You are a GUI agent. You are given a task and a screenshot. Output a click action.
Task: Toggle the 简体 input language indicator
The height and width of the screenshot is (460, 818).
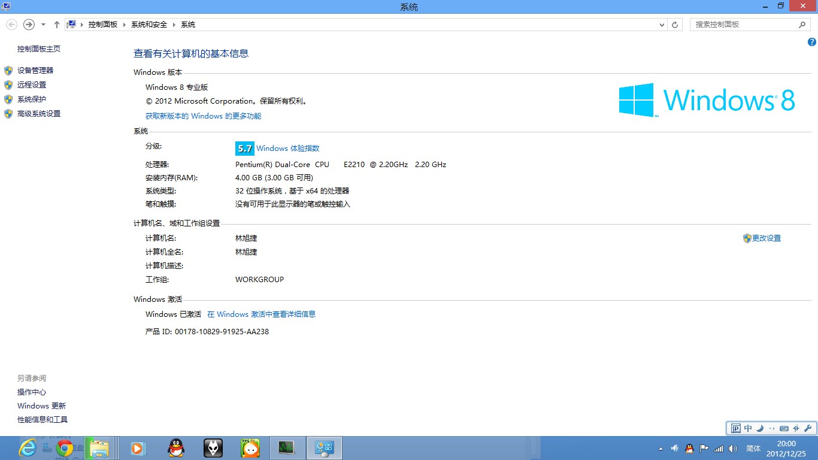point(753,449)
